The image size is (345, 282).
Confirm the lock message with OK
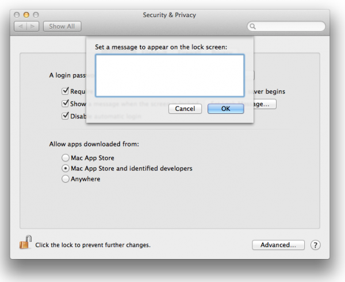click(x=226, y=109)
